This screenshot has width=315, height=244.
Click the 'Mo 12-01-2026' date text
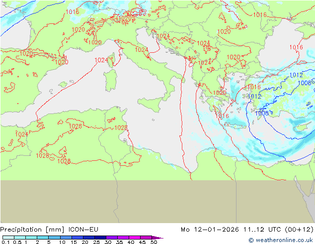pos(210,230)
